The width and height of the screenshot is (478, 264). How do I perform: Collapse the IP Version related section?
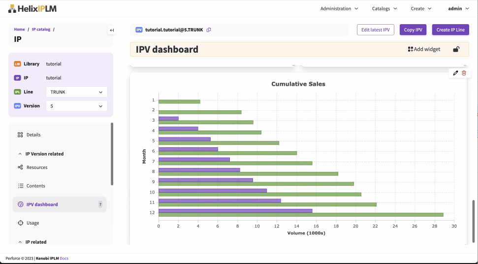click(21, 154)
